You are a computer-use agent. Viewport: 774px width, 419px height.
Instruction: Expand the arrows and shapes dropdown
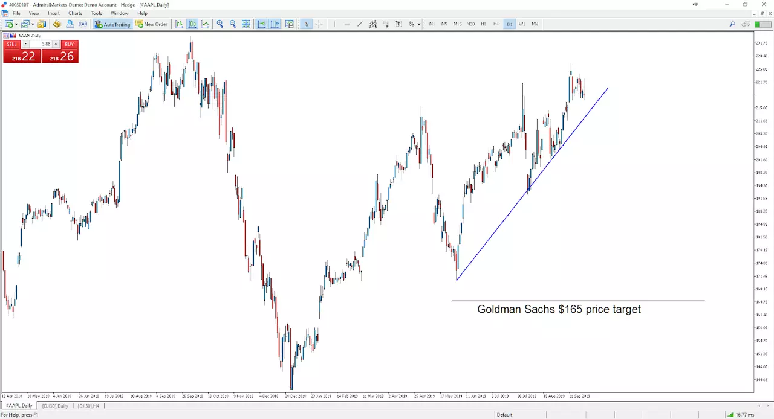click(419, 24)
